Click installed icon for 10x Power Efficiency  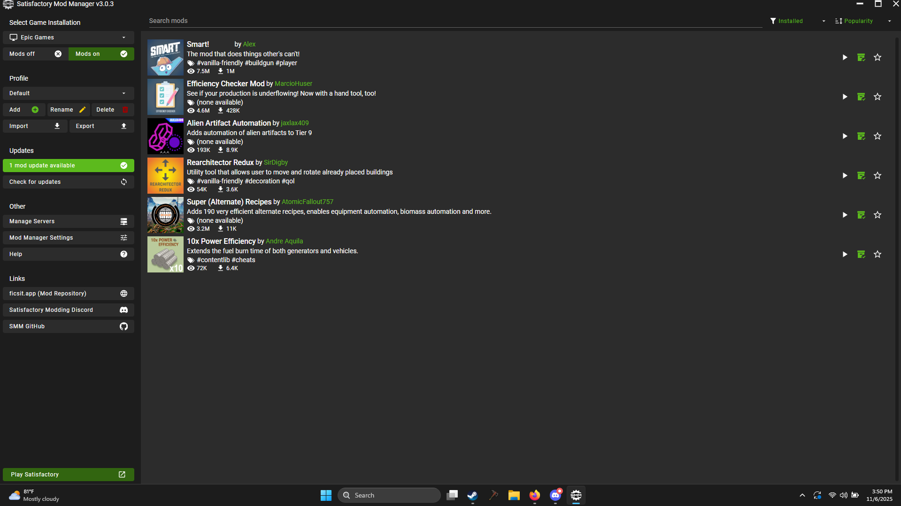coord(861,254)
